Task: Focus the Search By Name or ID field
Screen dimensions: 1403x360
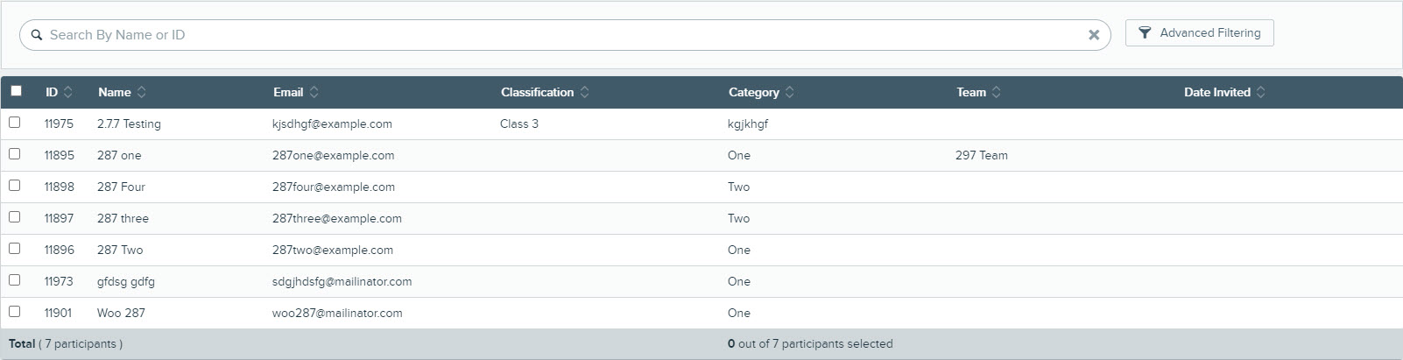Action: click(565, 35)
